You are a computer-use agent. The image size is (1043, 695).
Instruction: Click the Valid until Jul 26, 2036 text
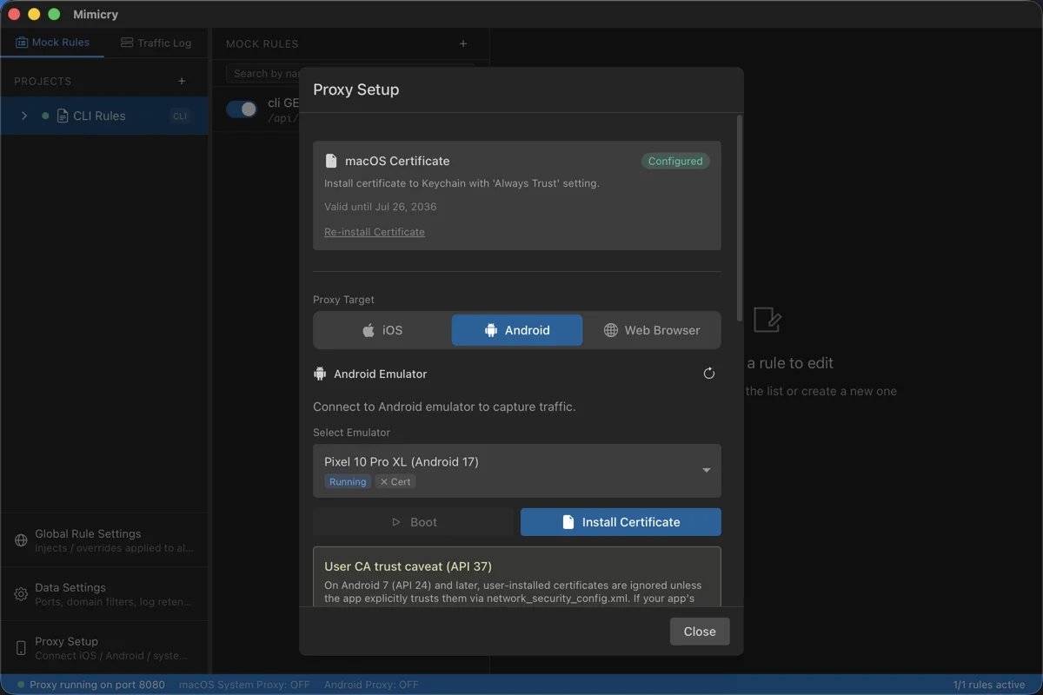click(x=381, y=207)
